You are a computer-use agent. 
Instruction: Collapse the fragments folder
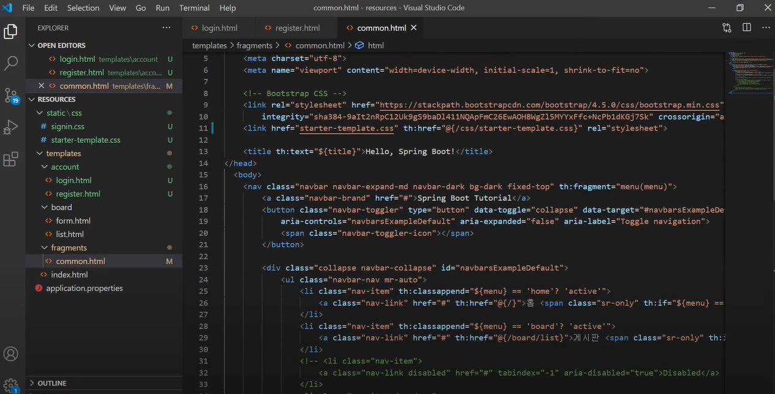(x=69, y=248)
